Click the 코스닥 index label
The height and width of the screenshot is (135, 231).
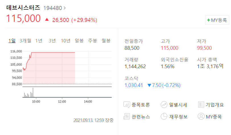point(131,78)
